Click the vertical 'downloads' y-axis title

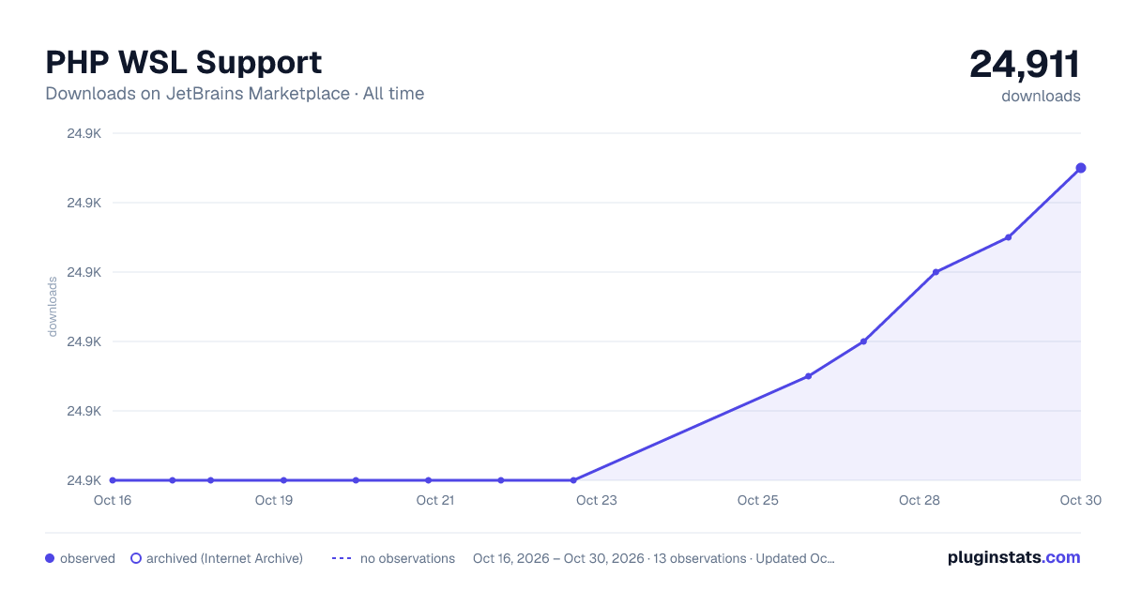(53, 307)
